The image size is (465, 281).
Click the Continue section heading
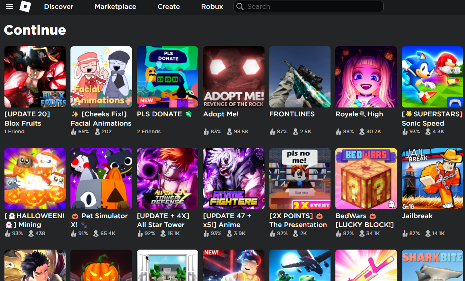(x=35, y=30)
